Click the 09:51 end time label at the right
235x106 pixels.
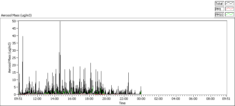tap(226, 99)
